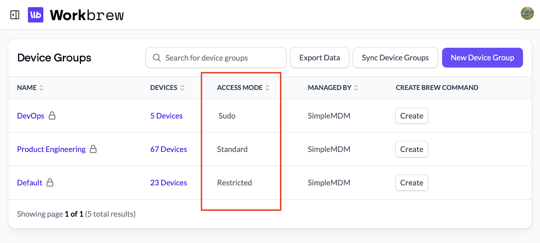
Task: Create brew command for Default row
Action: coord(411,183)
